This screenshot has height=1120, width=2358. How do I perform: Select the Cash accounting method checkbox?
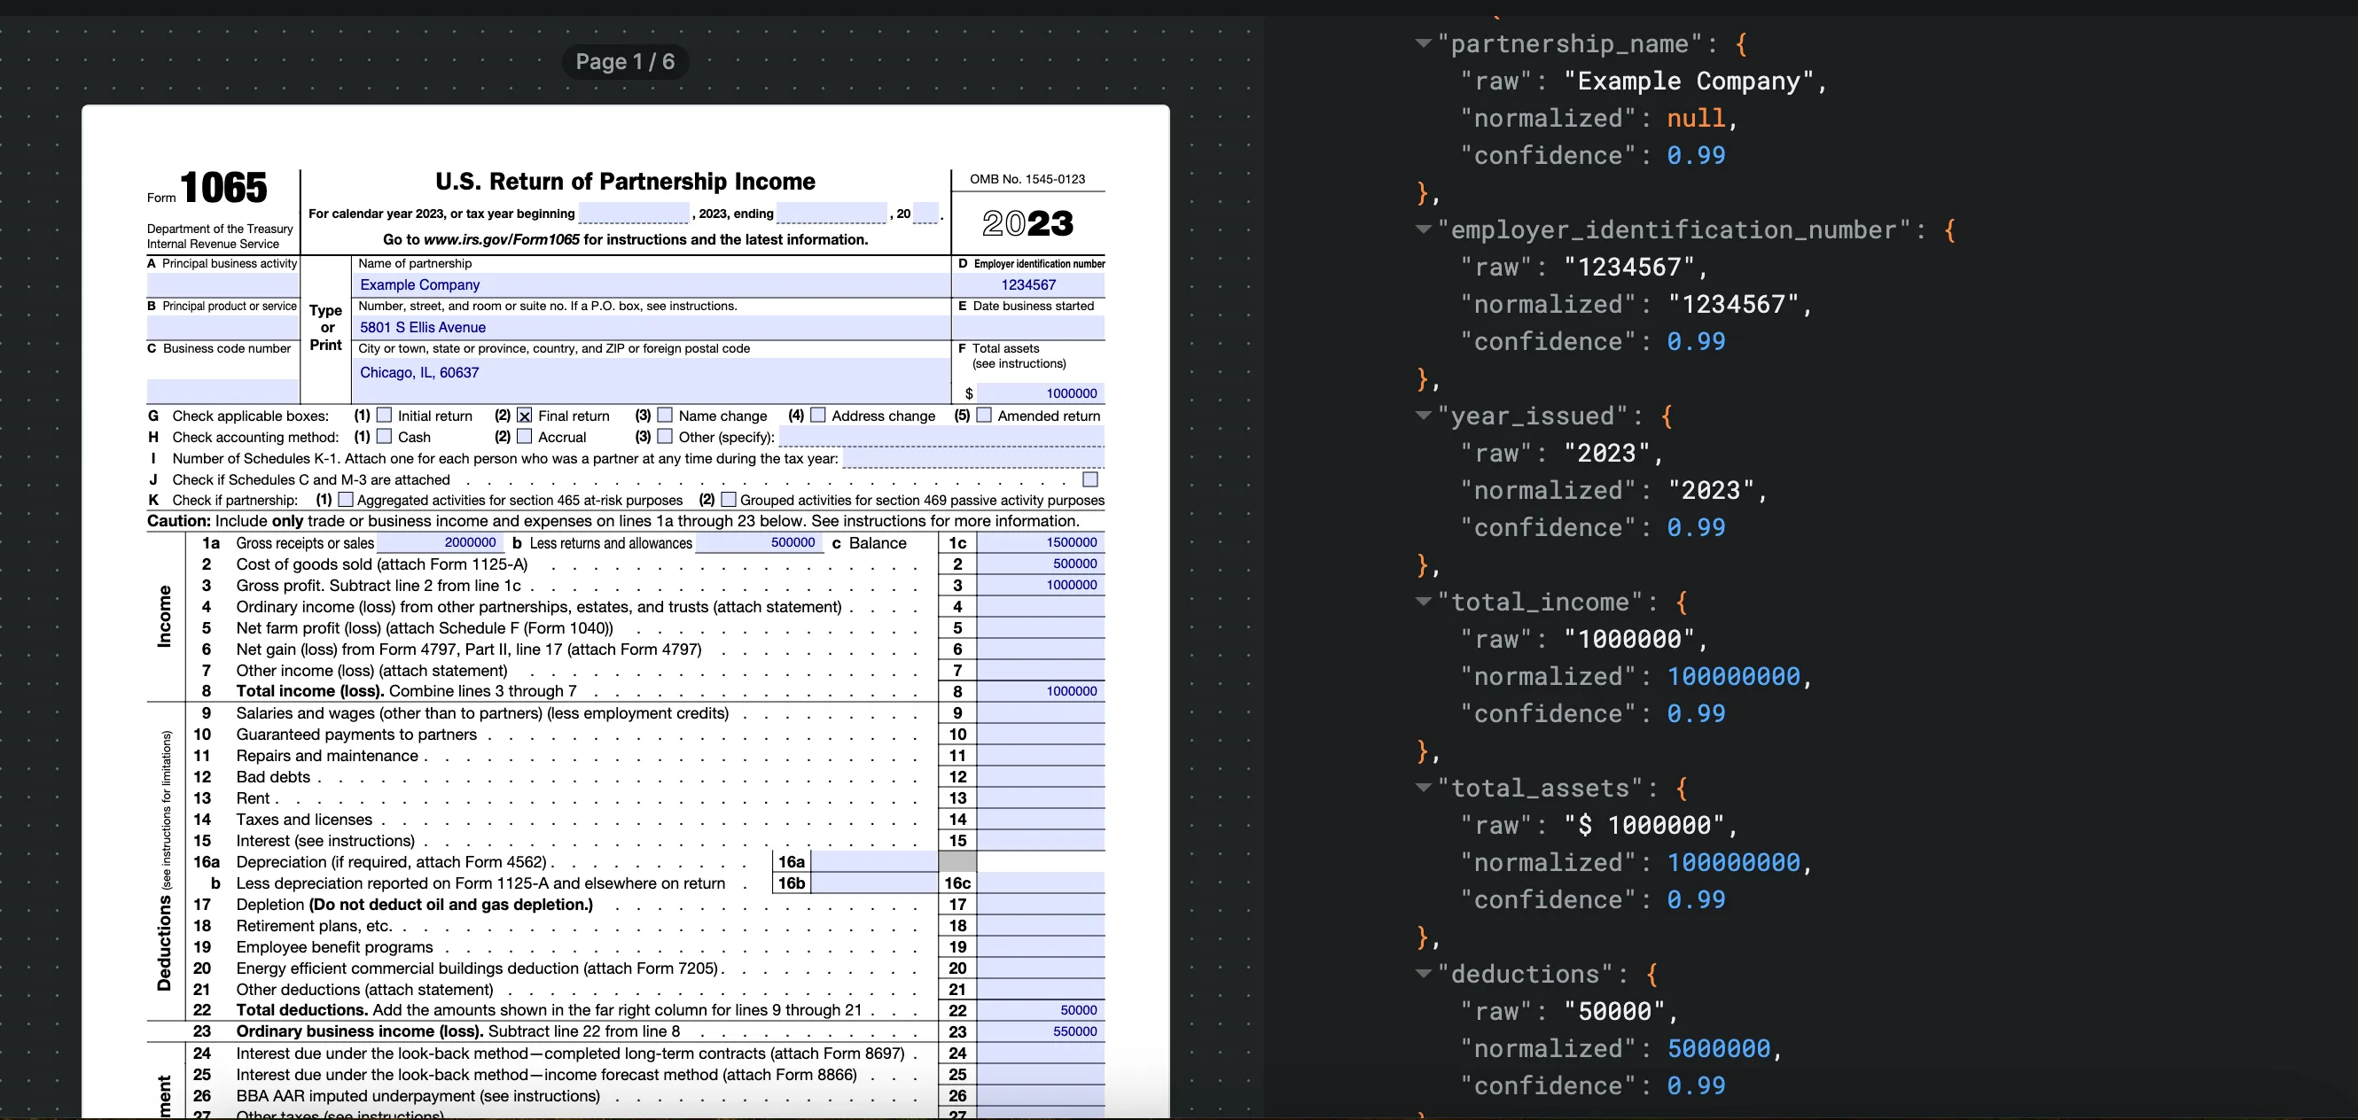click(385, 437)
